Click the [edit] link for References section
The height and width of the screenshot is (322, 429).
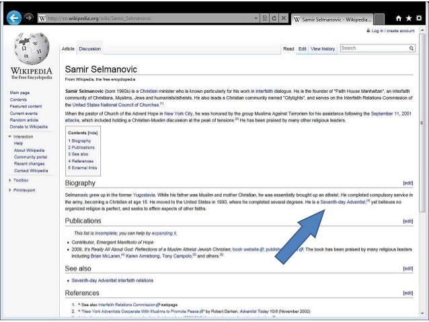tap(408, 293)
